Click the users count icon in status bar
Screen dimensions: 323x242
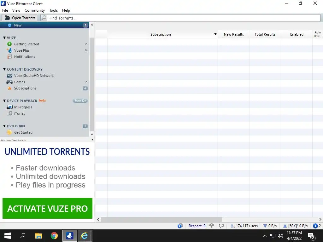(233, 226)
